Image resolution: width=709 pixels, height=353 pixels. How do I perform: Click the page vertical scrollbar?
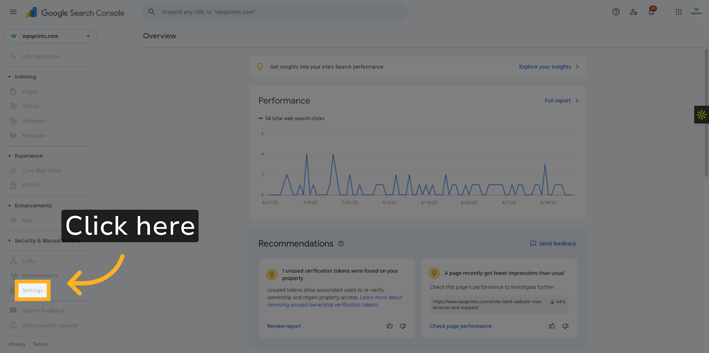(x=706, y=113)
